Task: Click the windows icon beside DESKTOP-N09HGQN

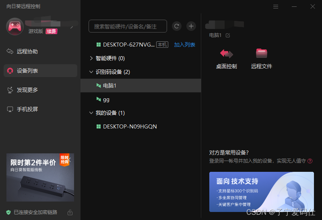Action: point(99,126)
